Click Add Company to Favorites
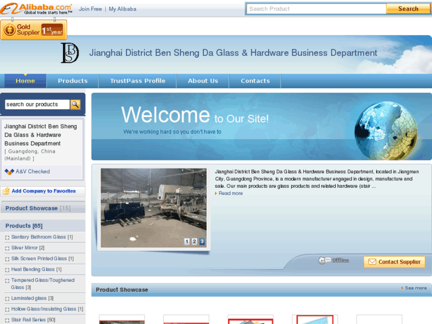This screenshot has width=432, height=324. tap(43, 191)
